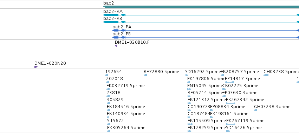The image size is (299, 133).
Task: Click the EP14817.3prime spliced feature
Action: [x=229, y=82]
